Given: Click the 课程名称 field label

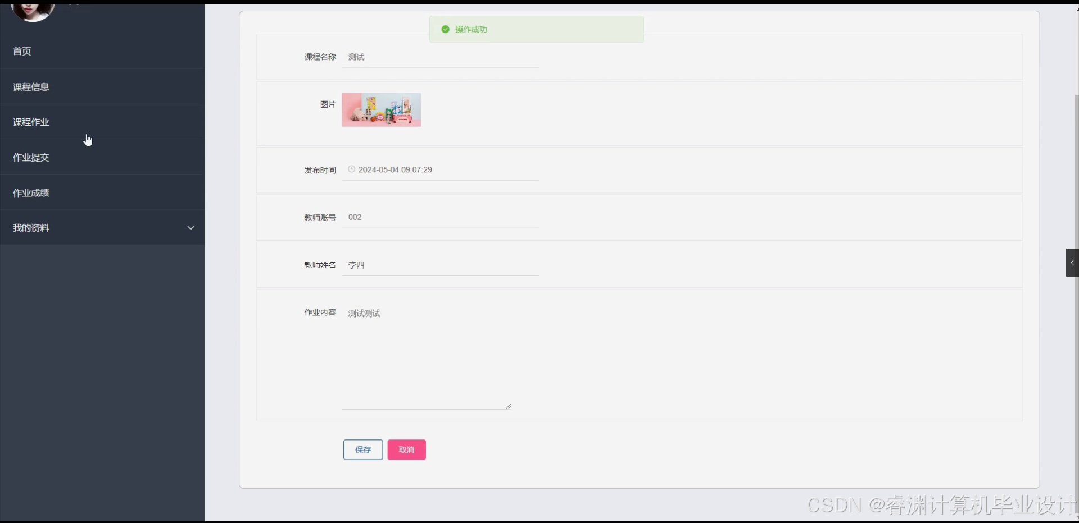Looking at the screenshot, I should 320,57.
